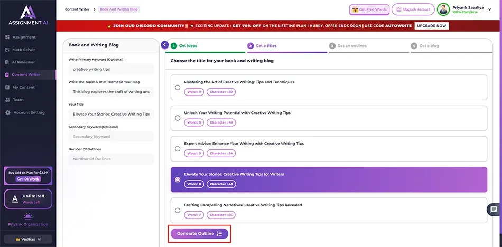Open the Math Solver sidebar icon
The image size is (502, 247).
pos(7,50)
